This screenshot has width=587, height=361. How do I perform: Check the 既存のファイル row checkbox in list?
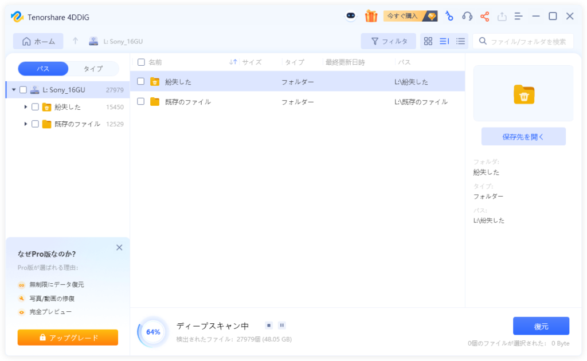(140, 102)
